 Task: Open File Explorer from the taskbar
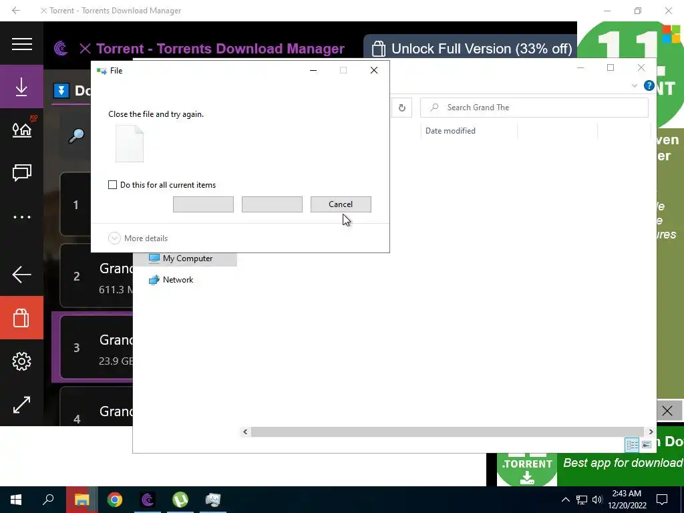(x=81, y=500)
